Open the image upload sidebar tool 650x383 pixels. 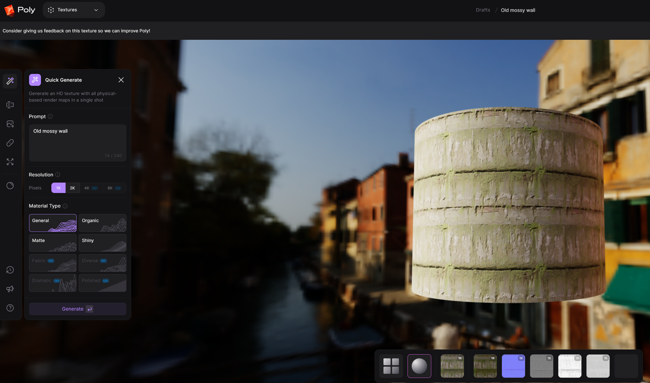point(10,124)
